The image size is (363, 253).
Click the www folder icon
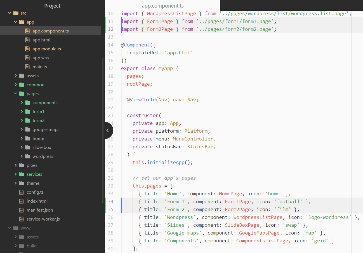tap(16, 228)
